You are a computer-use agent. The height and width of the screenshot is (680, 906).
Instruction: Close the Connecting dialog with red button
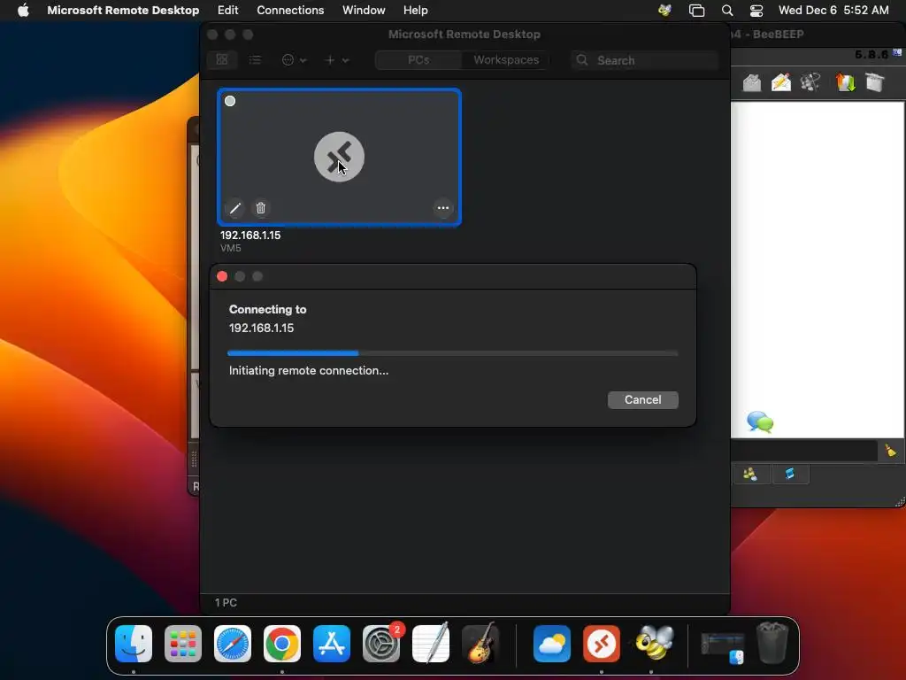(222, 276)
